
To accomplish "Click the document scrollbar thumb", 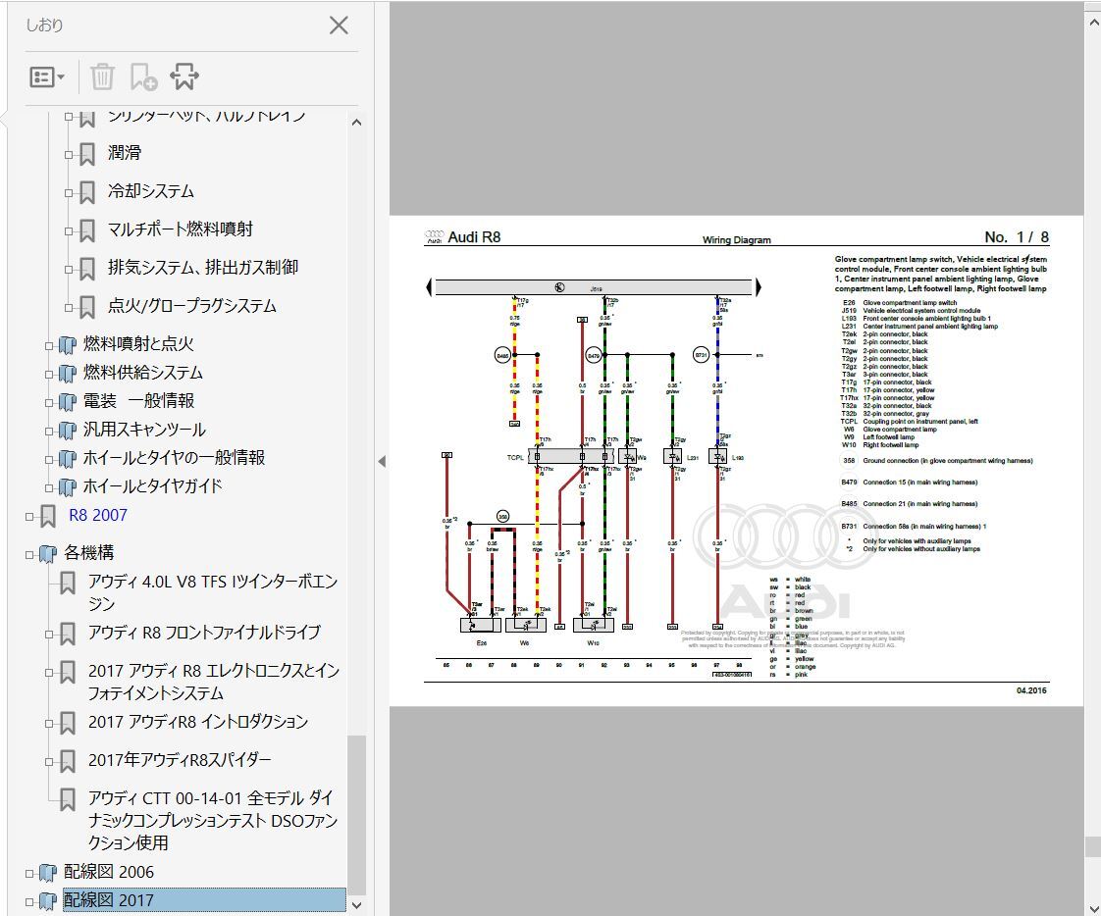I will point(1092,847).
